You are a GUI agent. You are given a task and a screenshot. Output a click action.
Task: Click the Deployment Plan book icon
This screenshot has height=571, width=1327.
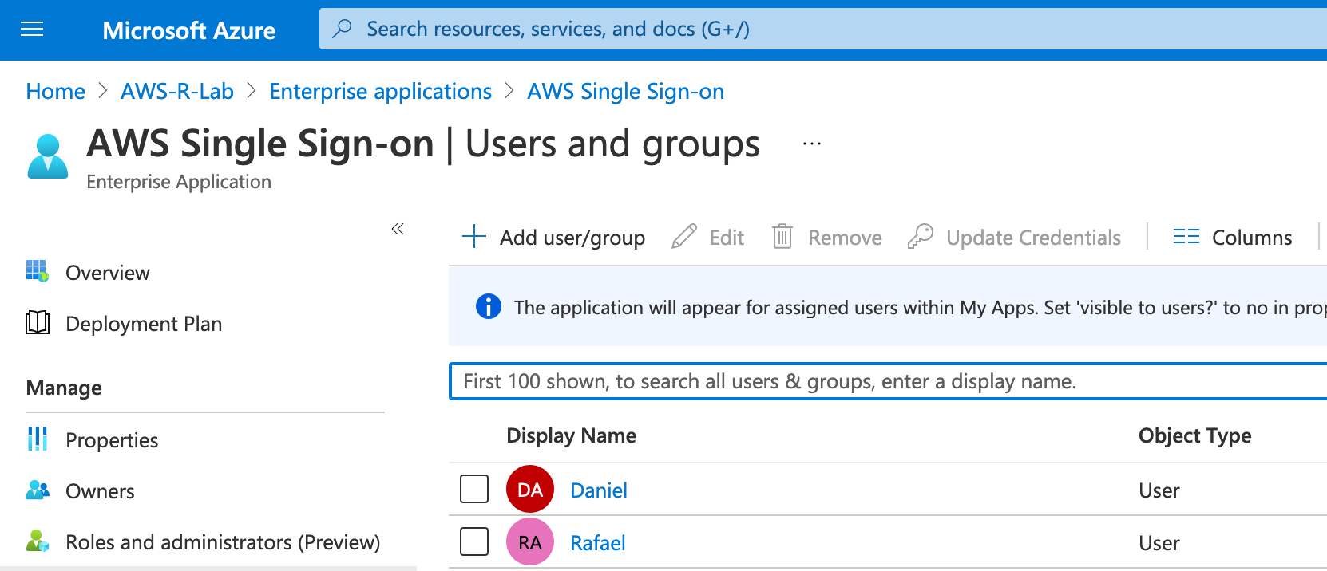click(38, 322)
